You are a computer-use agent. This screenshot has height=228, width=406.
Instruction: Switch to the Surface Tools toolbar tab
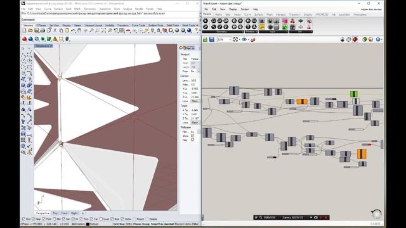(x=156, y=25)
